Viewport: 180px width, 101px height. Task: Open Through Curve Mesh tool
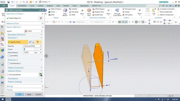[x=117, y=12]
